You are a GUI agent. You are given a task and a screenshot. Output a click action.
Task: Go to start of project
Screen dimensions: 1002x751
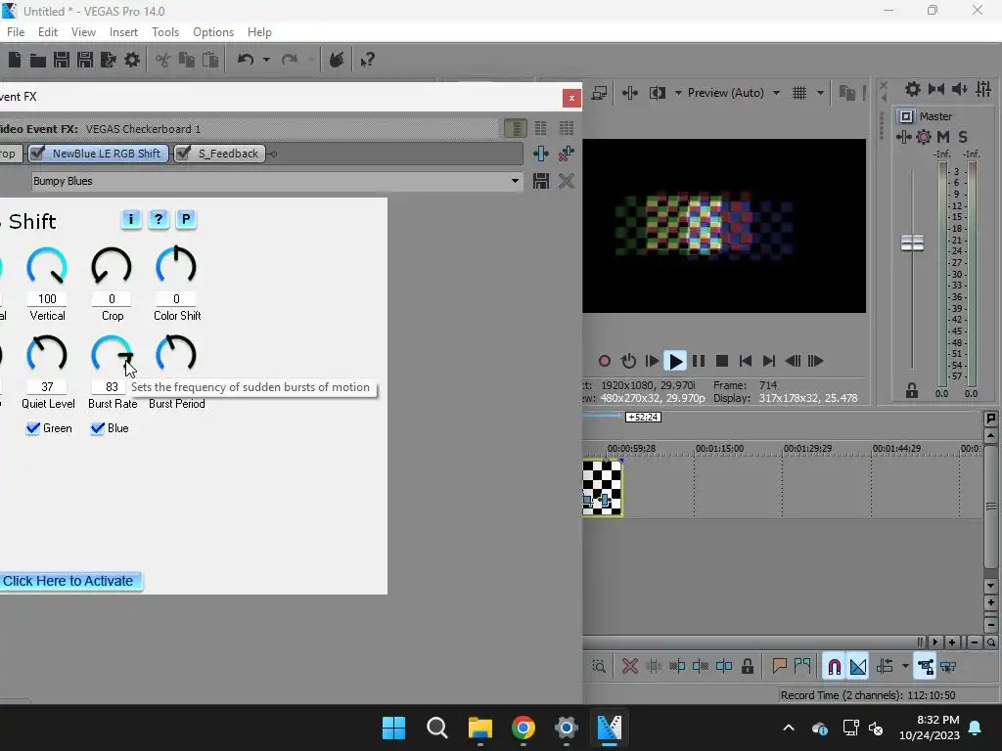point(745,361)
